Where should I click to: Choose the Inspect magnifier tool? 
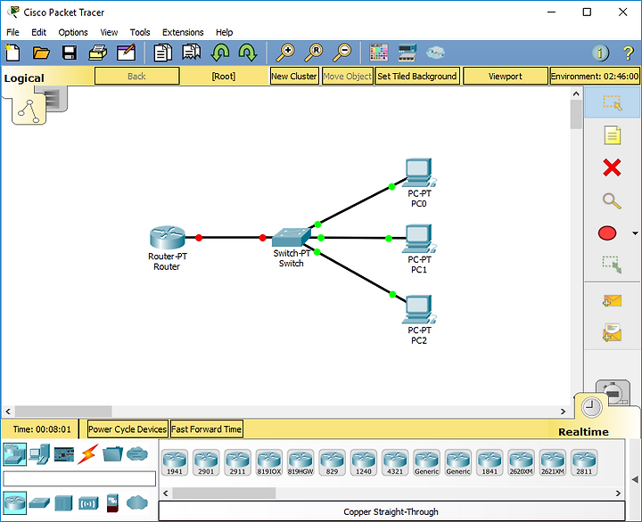(x=612, y=200)
